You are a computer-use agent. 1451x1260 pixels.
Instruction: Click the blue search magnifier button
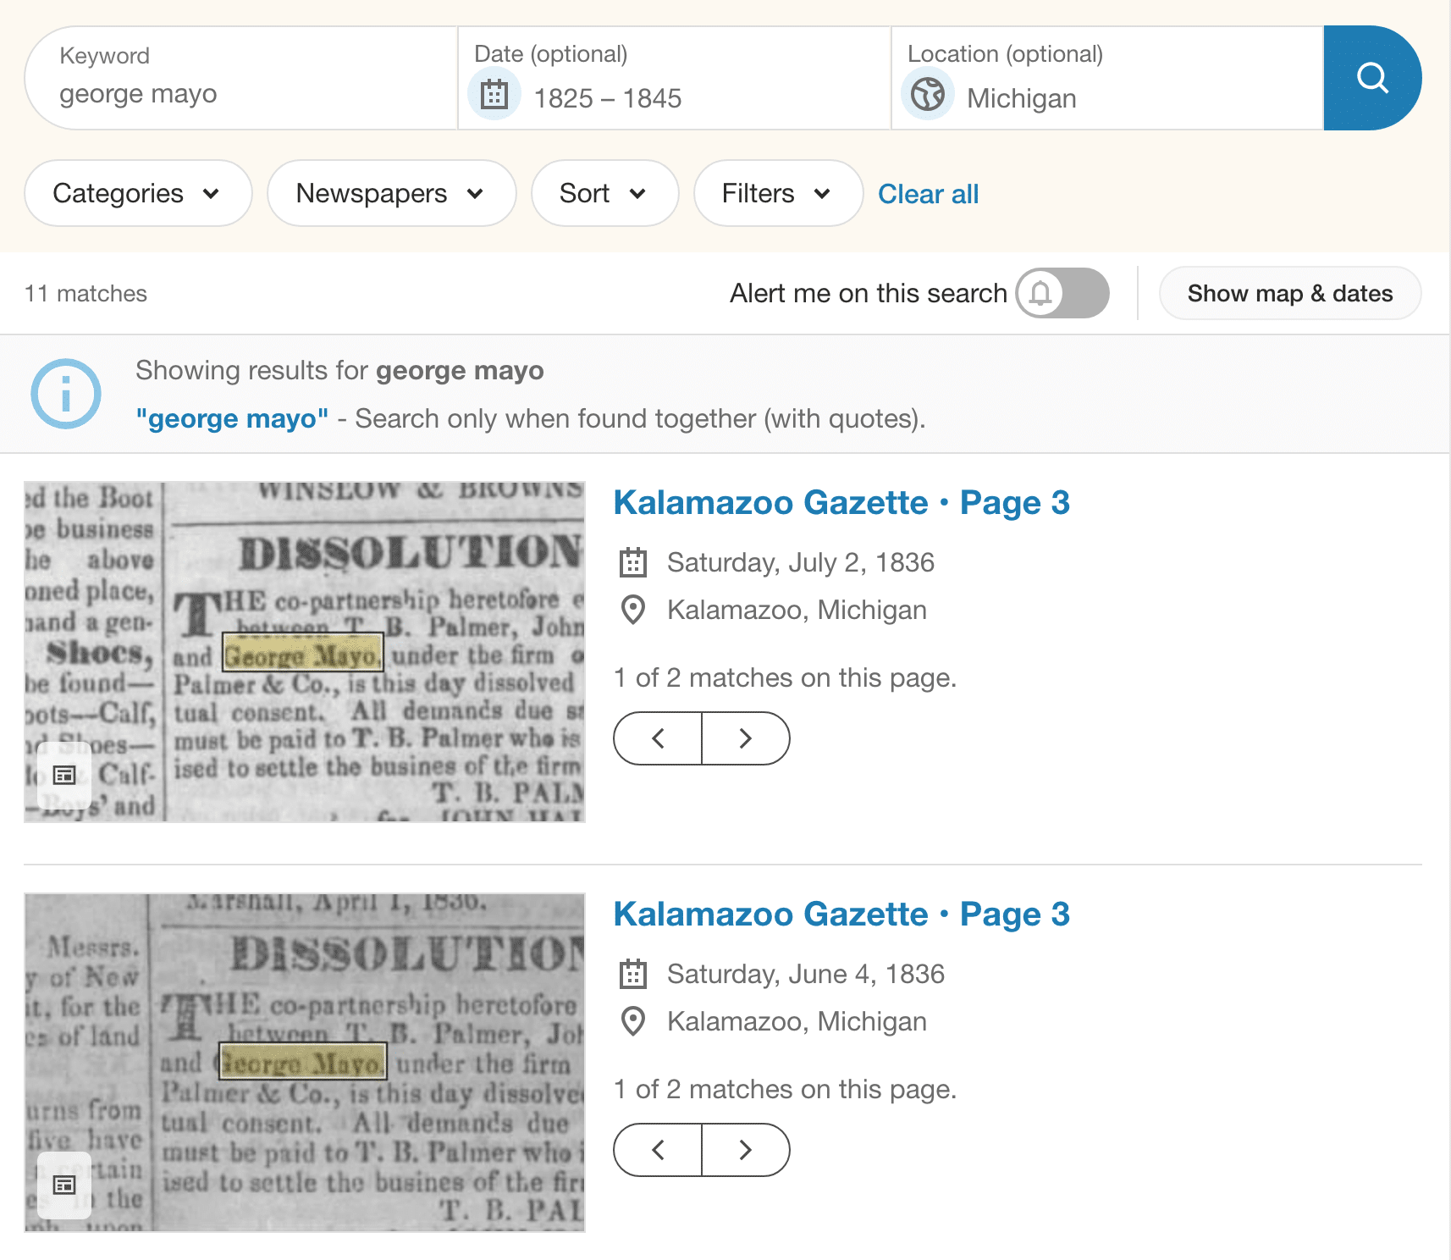pos(1371,78)
